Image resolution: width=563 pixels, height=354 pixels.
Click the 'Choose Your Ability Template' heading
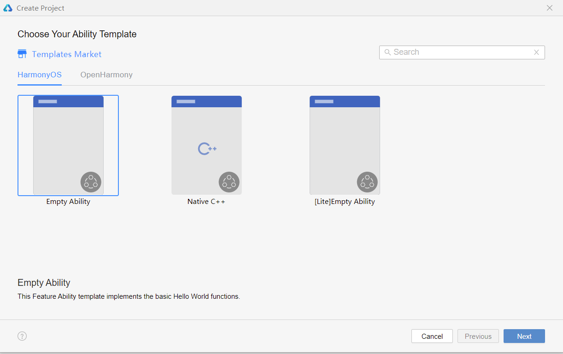click(x=77, y=34)
